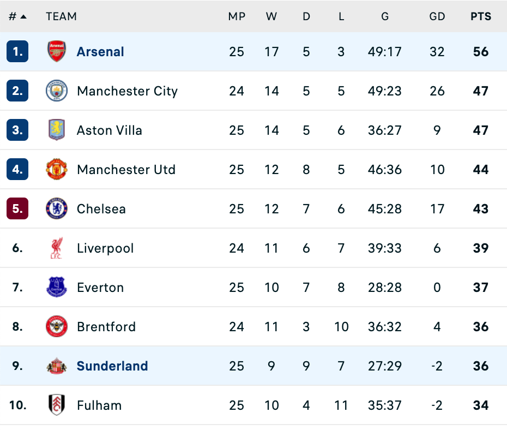Click the Aston Villa crest icon
Viewport: 507px width, 430px height.
click(56, 130)
